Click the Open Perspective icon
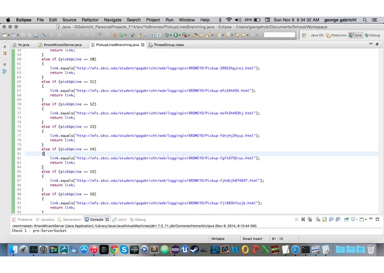384x273 pixels. tap(304, 35)
